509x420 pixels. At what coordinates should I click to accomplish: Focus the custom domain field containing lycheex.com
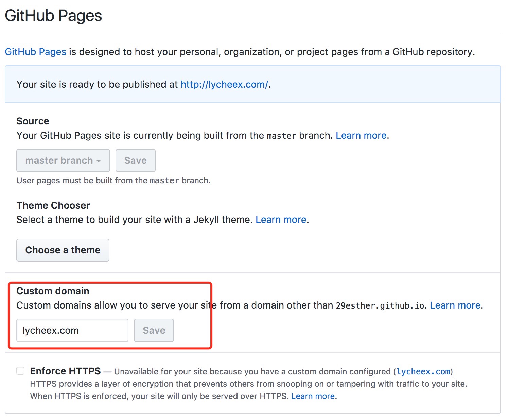point(72,330)
